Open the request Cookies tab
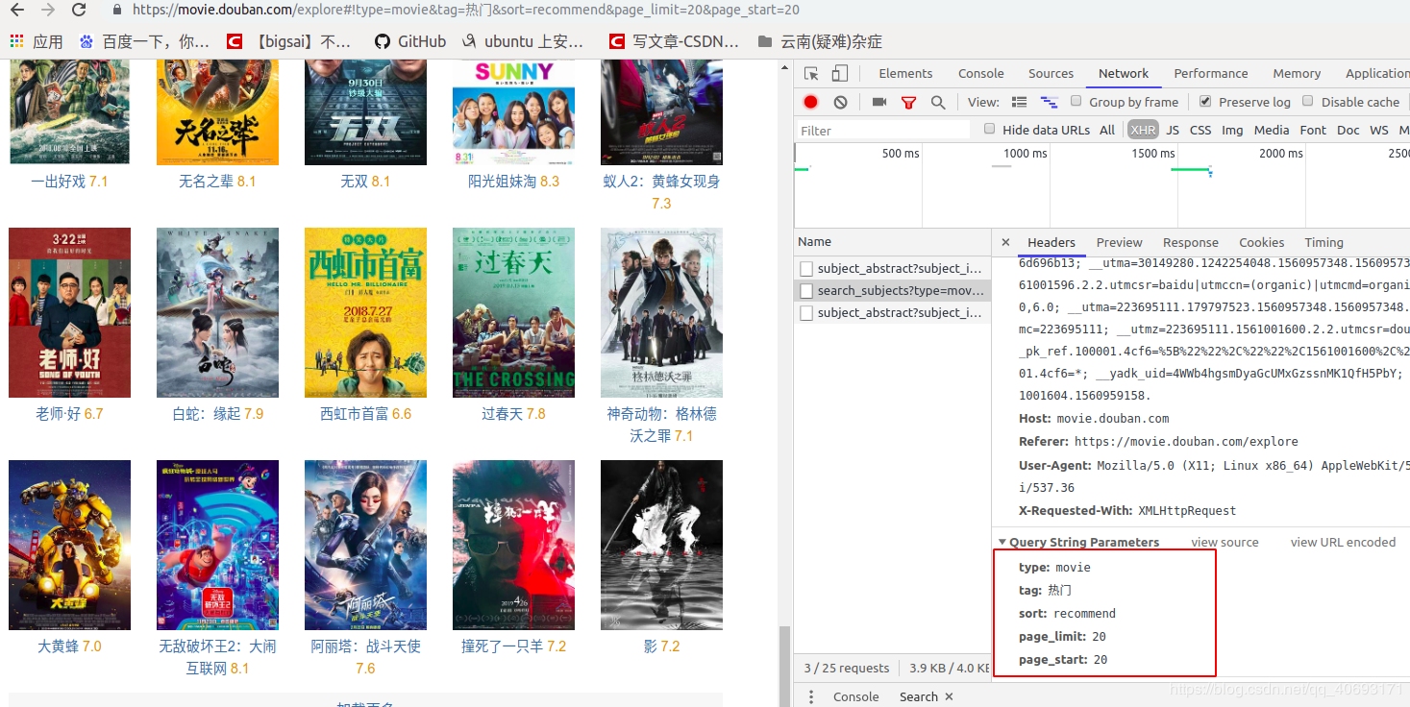The image size is (1410, 707). point(1261,242)
